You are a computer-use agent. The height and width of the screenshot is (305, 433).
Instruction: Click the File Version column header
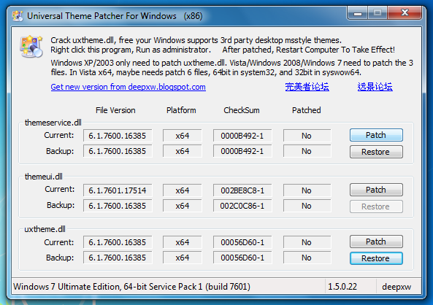(115, 110)
